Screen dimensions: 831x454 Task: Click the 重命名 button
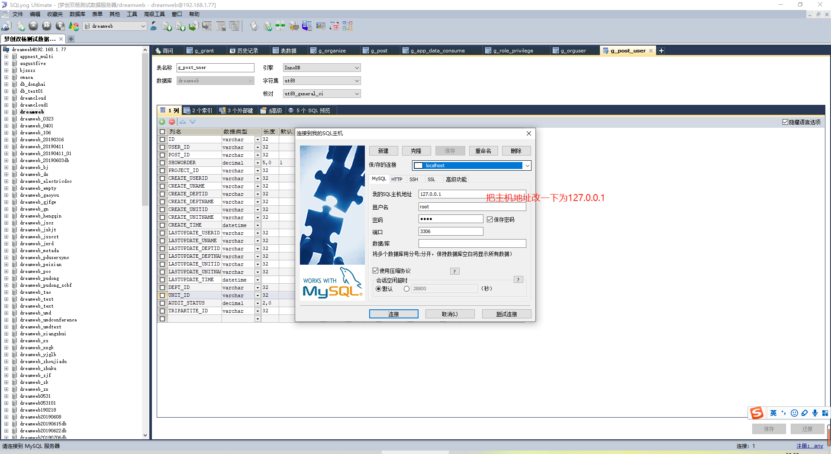coord(483,151)
